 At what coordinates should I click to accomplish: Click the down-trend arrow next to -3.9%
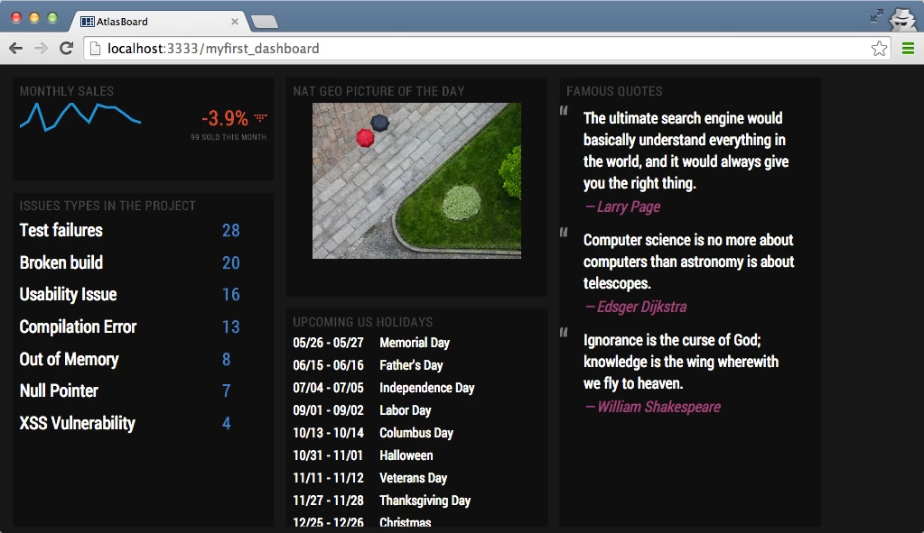click(260, 117)
